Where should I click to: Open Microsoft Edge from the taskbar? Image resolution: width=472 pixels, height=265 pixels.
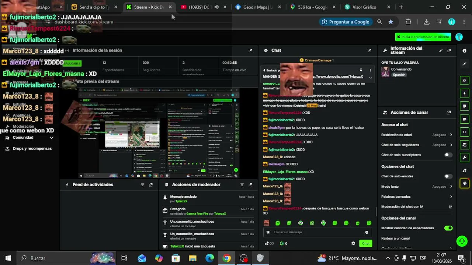pos(209,258)
